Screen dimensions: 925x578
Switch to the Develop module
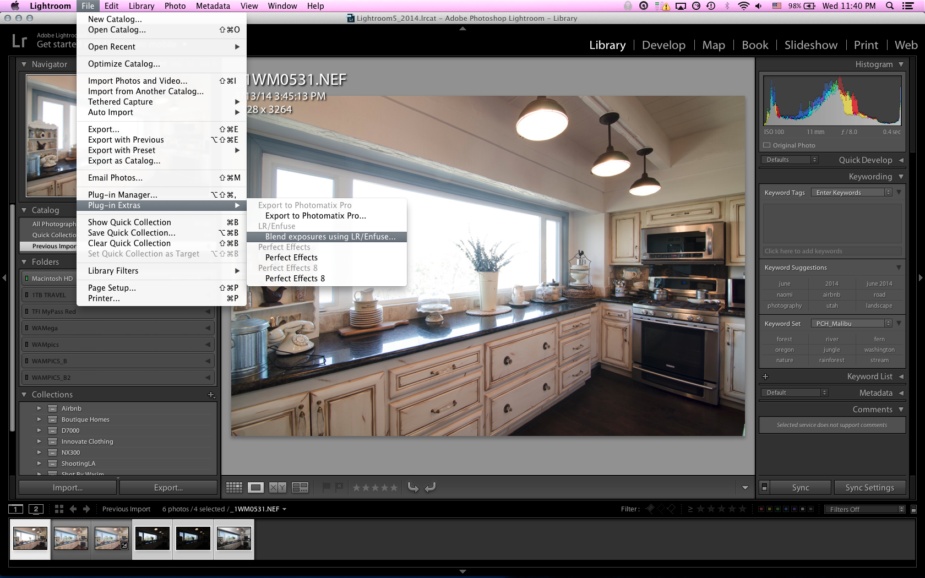pyautogui.click(x=663, y=45)
